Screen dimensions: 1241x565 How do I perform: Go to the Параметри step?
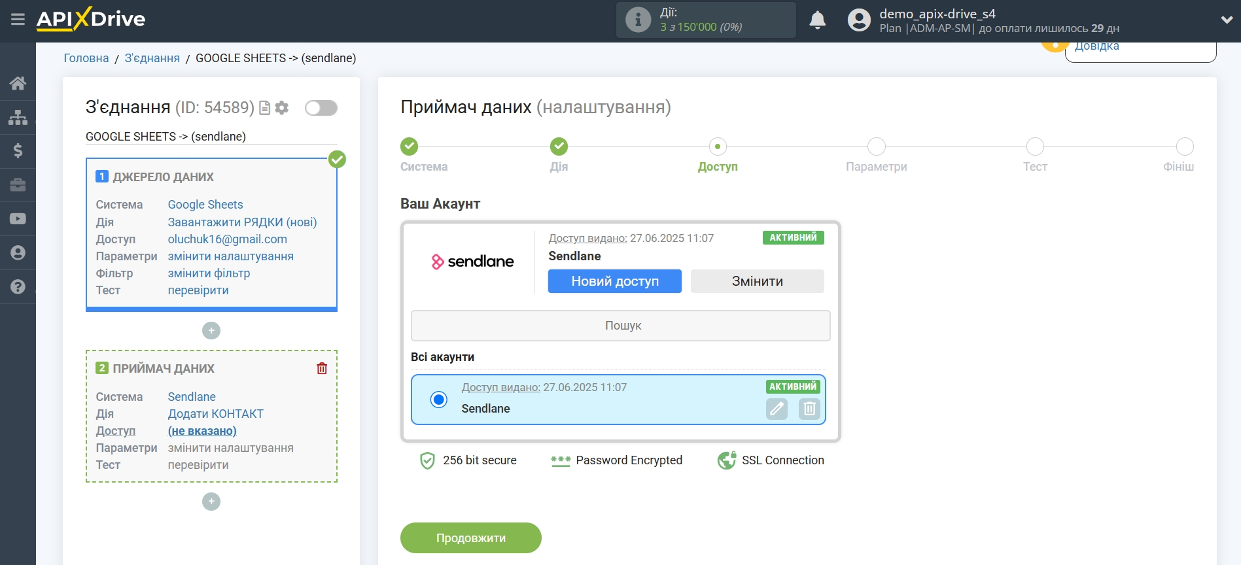tap(877, 146)
